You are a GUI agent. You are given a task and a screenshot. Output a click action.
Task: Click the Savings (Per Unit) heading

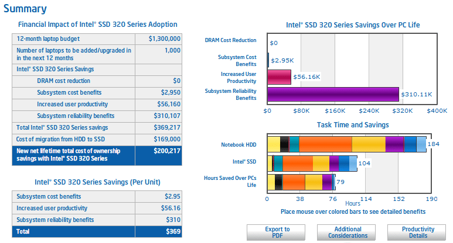[x=97, y=182]
